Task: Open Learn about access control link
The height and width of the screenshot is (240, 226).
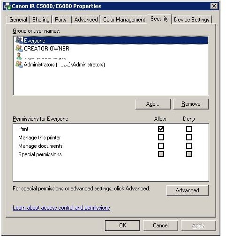Action: tap(61, 208)
